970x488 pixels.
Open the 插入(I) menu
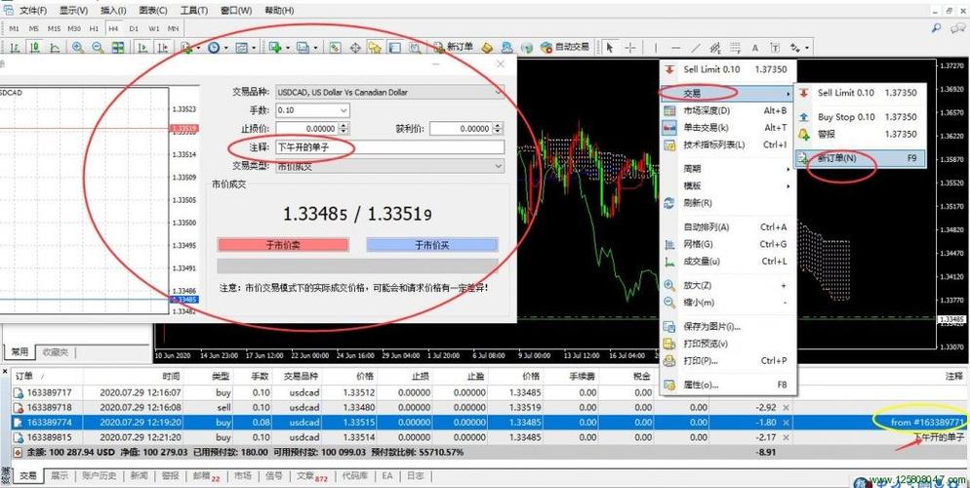[x=113, y=11]
